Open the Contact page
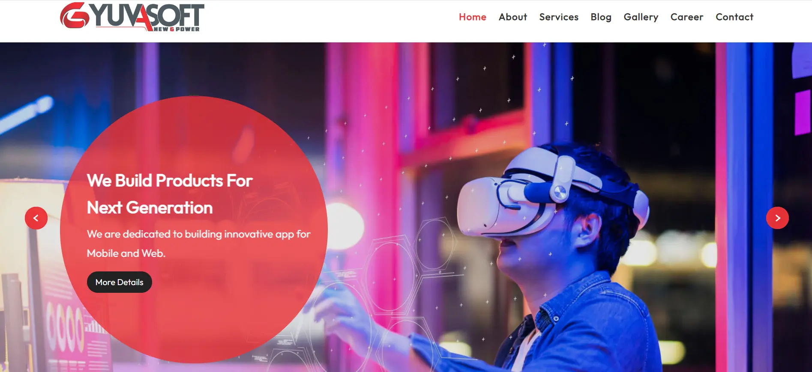This screenshot has width=812, height=372. 734,17
